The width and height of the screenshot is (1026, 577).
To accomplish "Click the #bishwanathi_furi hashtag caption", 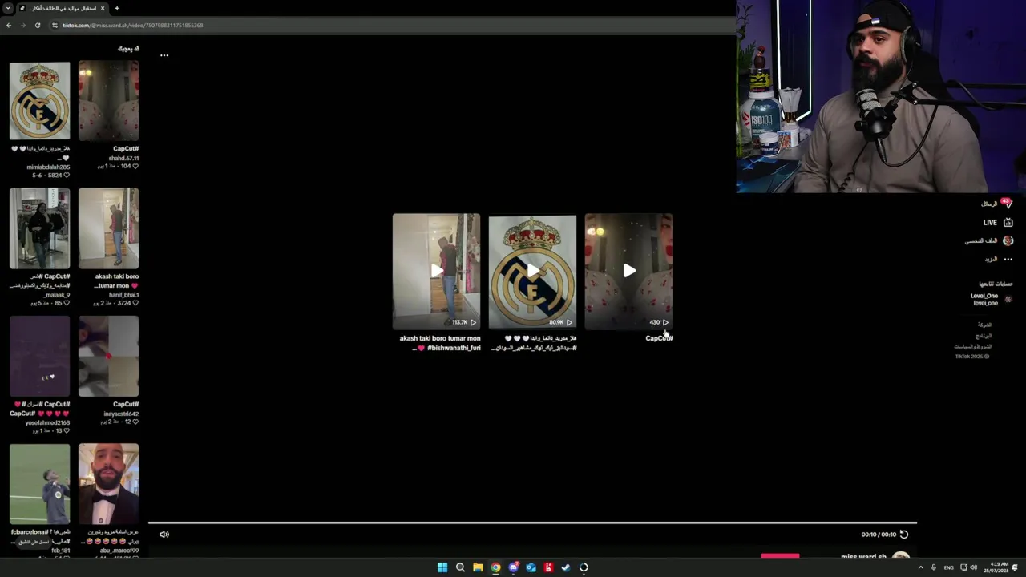I will (454, 348).
